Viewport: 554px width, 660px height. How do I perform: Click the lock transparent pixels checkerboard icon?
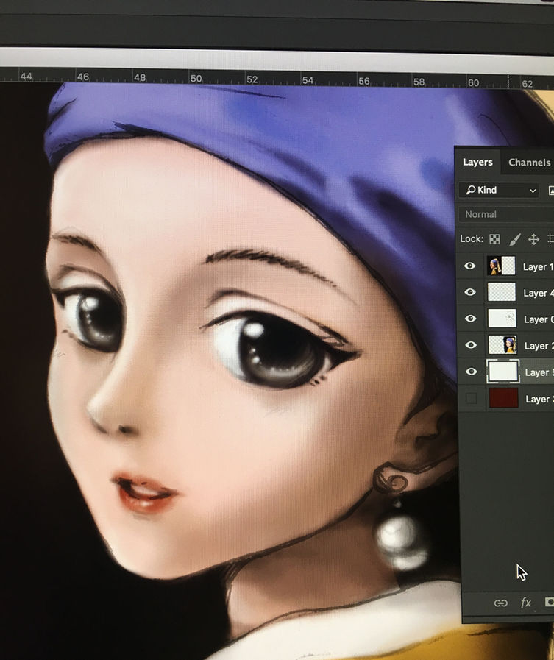pyautogui.click(x=494, y=240)
